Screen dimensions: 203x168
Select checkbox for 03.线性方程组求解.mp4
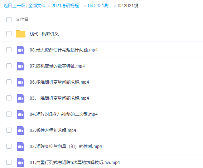9,130
